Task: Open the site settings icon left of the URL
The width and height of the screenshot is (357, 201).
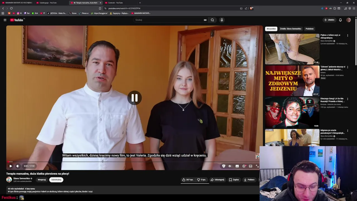Action: tap(105, 8)
